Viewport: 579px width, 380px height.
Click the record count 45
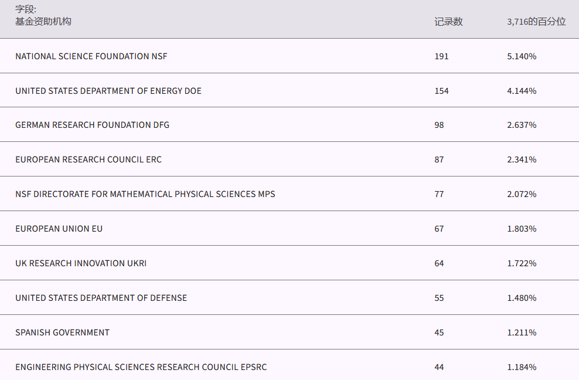[439, 333]
